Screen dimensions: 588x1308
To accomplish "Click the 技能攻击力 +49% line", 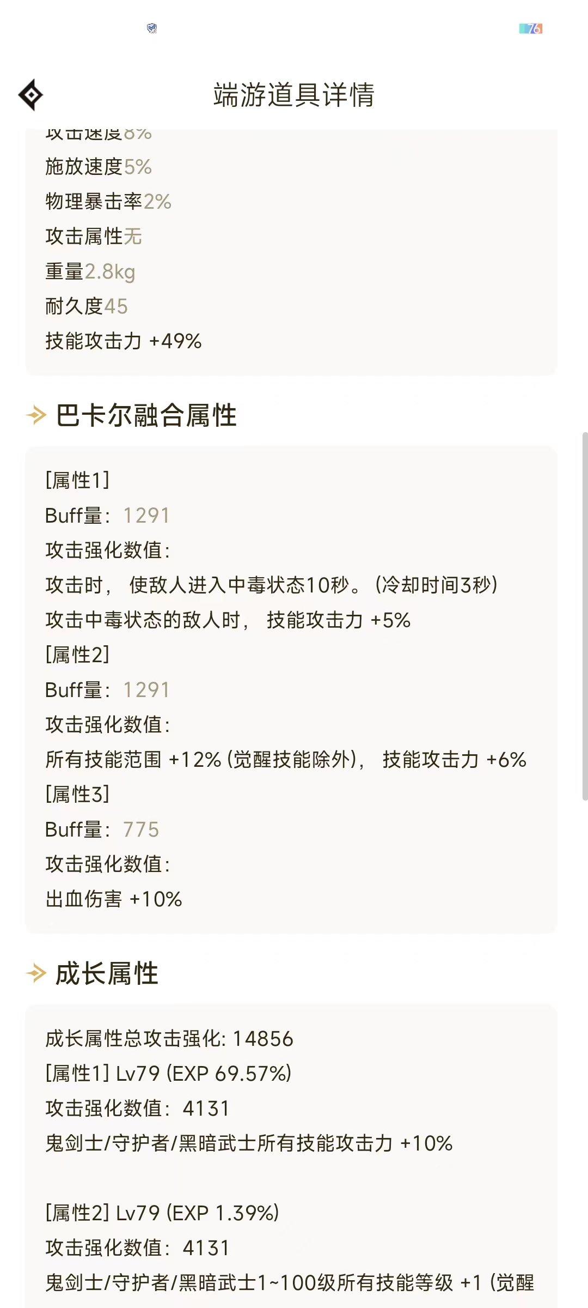I will click(x=124, y=341).
